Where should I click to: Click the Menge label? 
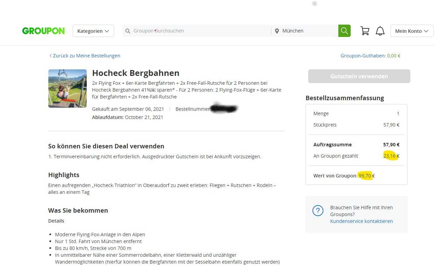point(321,114)
